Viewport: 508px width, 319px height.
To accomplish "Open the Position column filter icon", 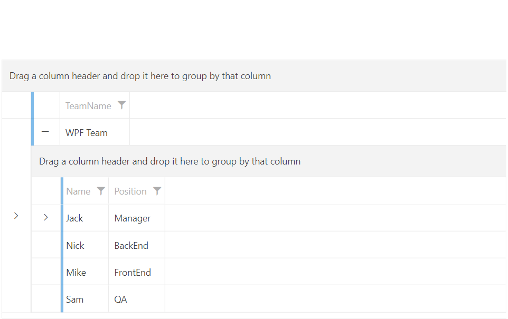I will [157, 191].
